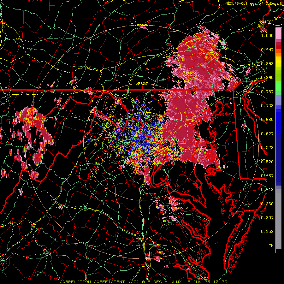Click the 100 NMI range ring label
Screen dimensions: 284x284
pyautogui.click(x=142, y=25)
